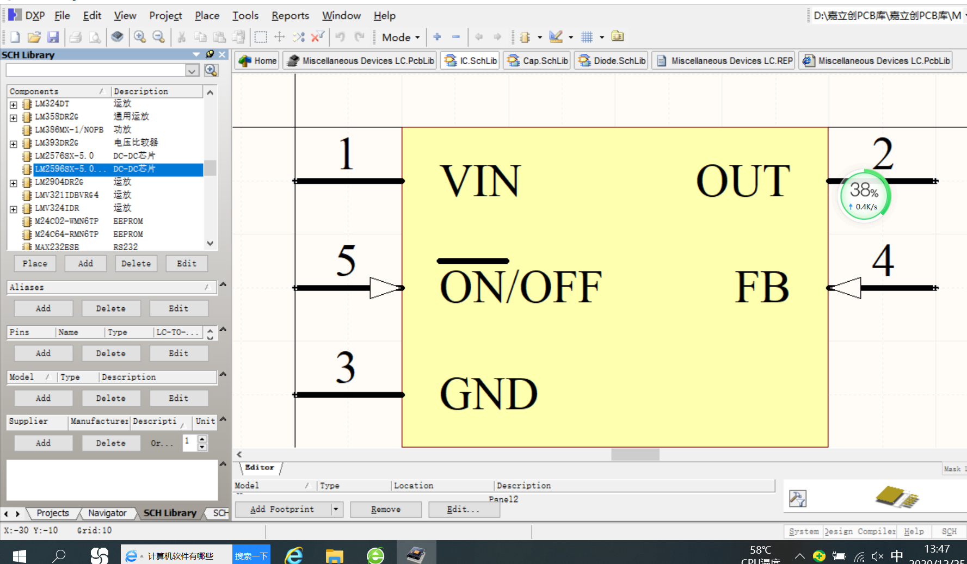Click the Undo arrow icon
The height and width of the screenshot is (564, 967).
pos(340,37)
